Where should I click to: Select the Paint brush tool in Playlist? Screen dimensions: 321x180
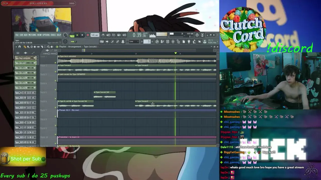point(28,47)
